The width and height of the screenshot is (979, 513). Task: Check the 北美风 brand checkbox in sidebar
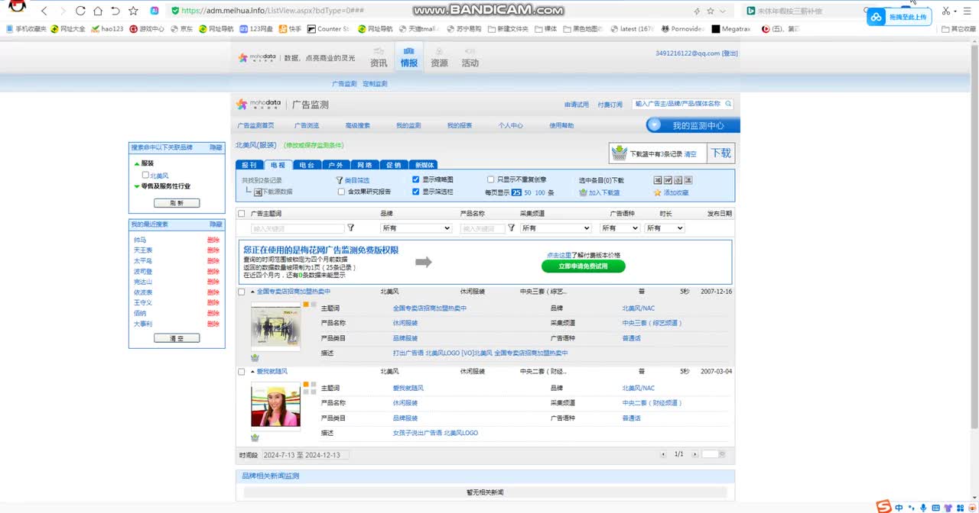click(145, 176)
